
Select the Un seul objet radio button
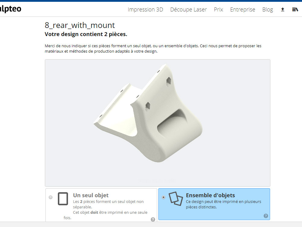coord(51,197)
